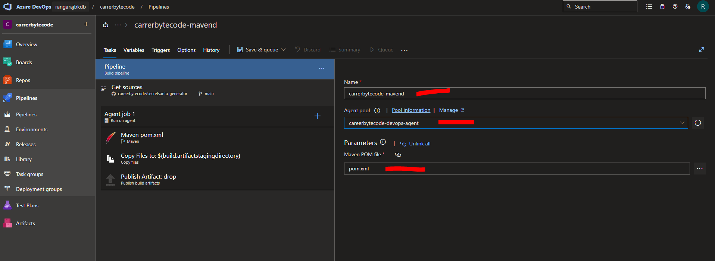Open the Marketplace shopping bag icon
This screenshot has width=715, height=261.
pyautogui.click(x=662, y=7)
